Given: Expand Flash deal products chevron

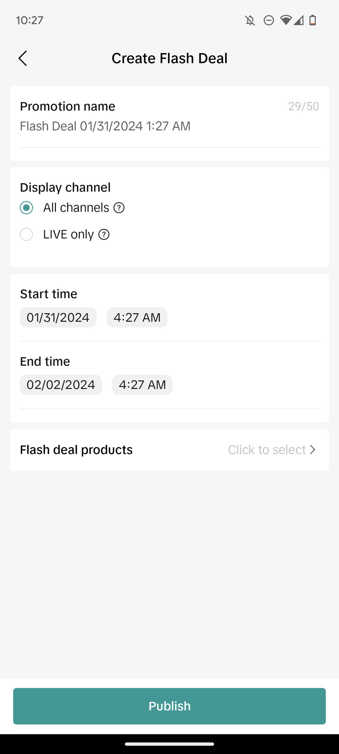Looking at the screenshot, I should pyautogui.click(x=313, y=450).
